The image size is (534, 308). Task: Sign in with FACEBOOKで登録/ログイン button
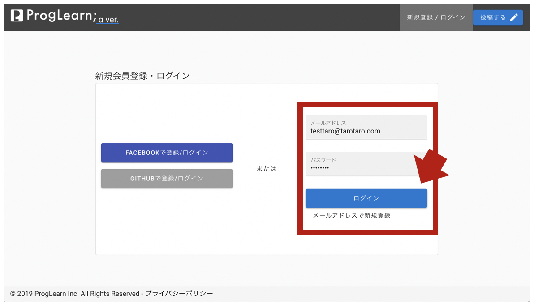(x=167, y=153)
